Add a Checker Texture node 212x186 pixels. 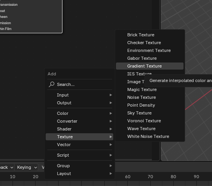(x=150, y=43)
